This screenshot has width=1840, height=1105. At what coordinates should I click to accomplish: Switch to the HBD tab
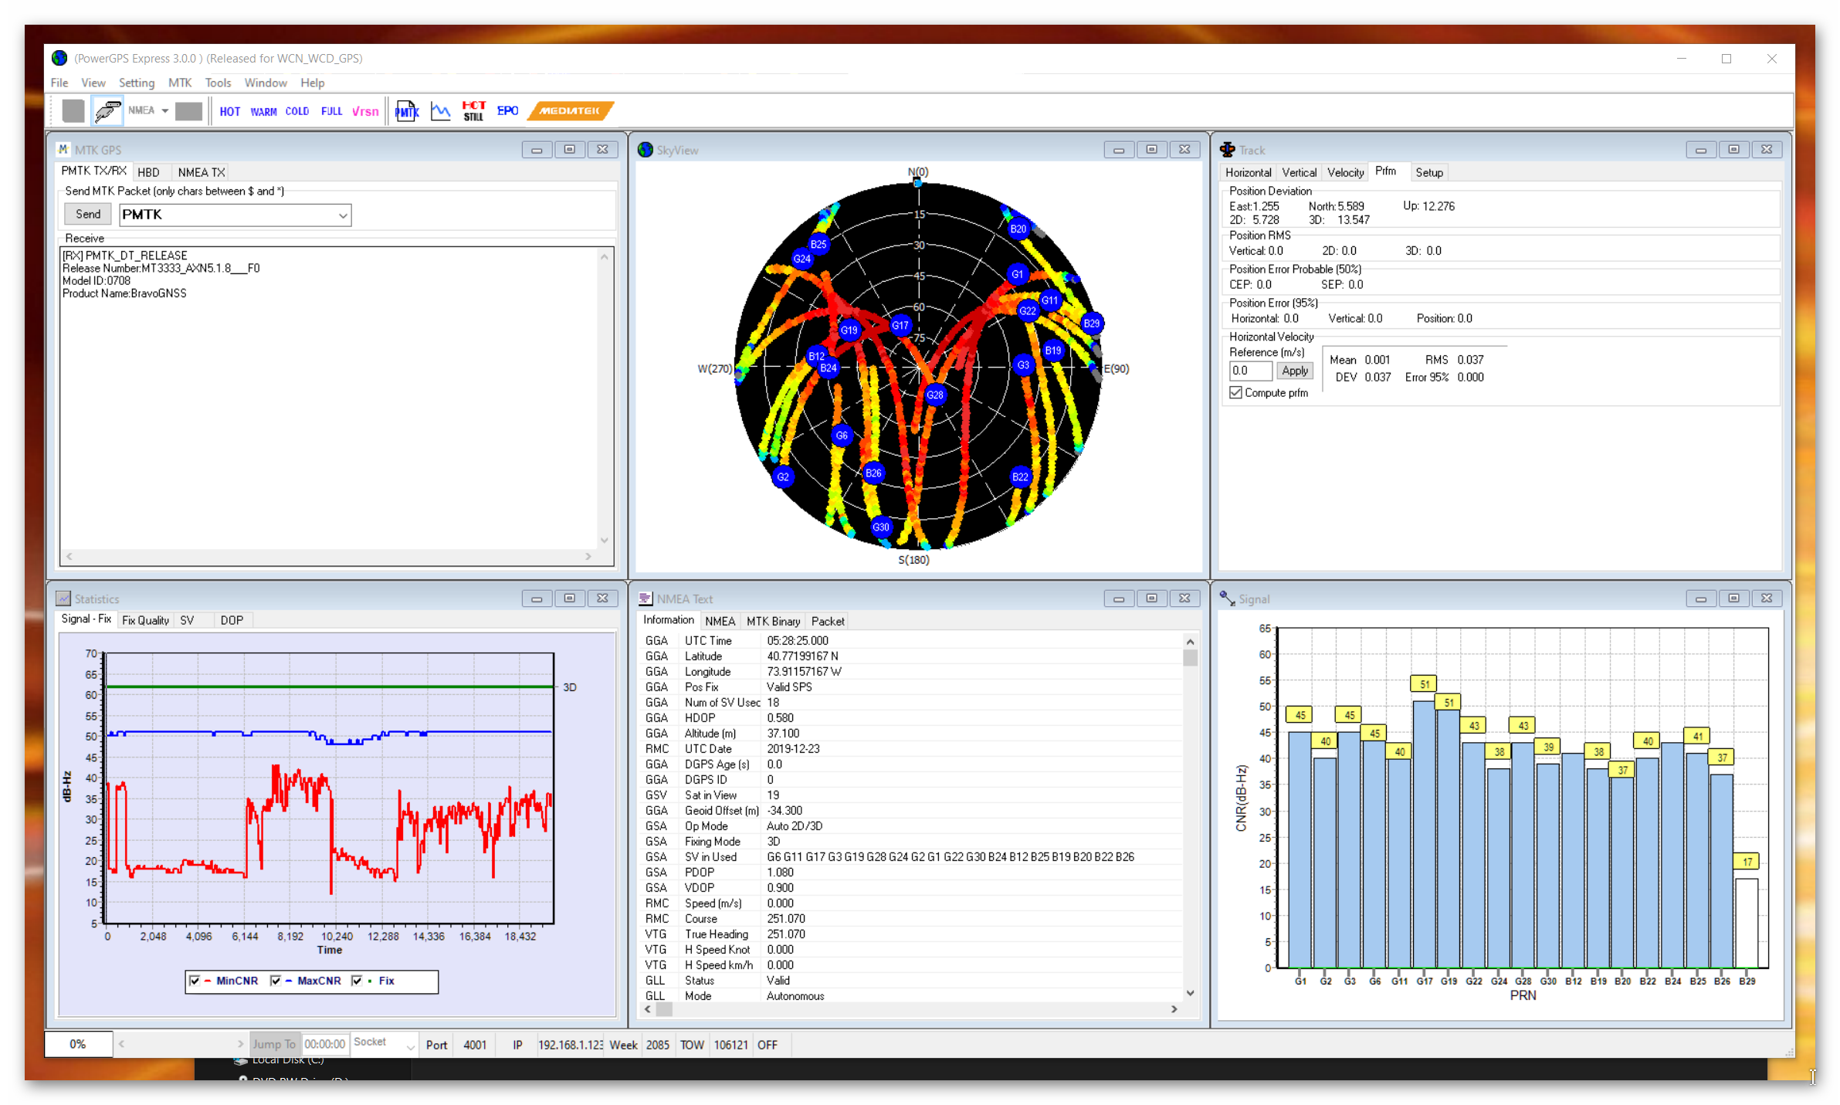(148, 172)
